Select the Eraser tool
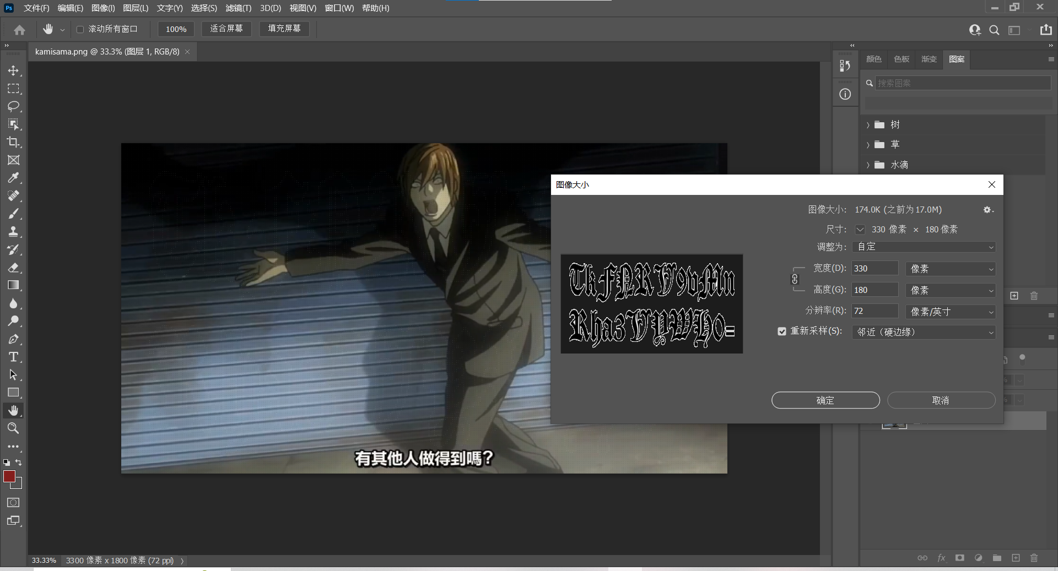Image resolution: width=1058 pixels, height=571 pixels. pos(13,268)
